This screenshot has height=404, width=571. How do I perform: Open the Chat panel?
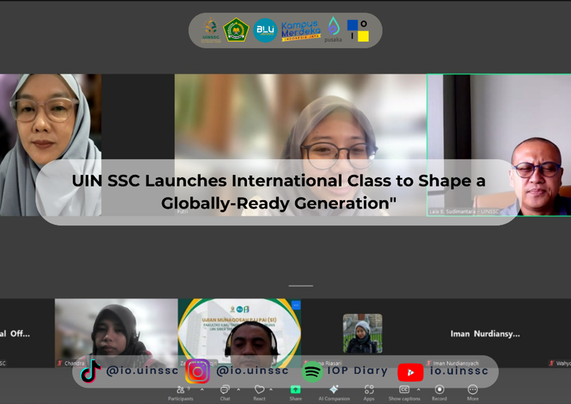tap(225, 393)
